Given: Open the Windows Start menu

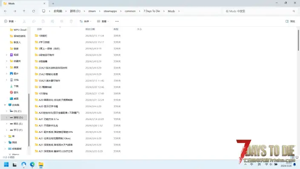Looking at the screenshot, I should [6, 164].
